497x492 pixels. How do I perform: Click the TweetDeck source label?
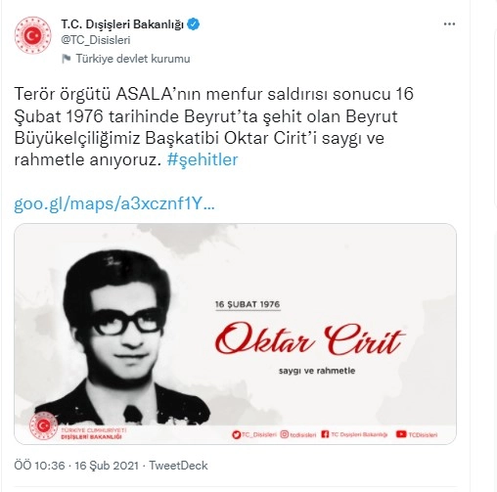(x=178, y=466)
